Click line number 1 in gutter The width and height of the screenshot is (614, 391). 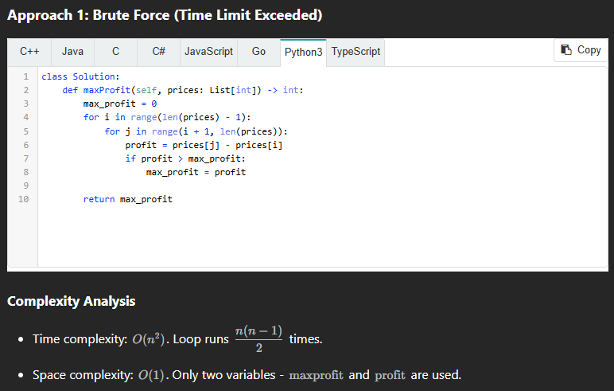pos(25,76)
